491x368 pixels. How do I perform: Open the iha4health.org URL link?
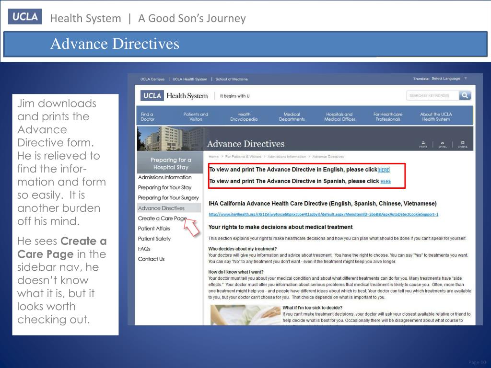coord(324,214)
